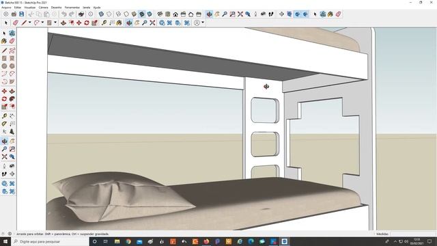Viewport: 437px width, 246px height.
Task: Select the Zoom magnifier in the left tool palette
Action: (x=4, y=149)
